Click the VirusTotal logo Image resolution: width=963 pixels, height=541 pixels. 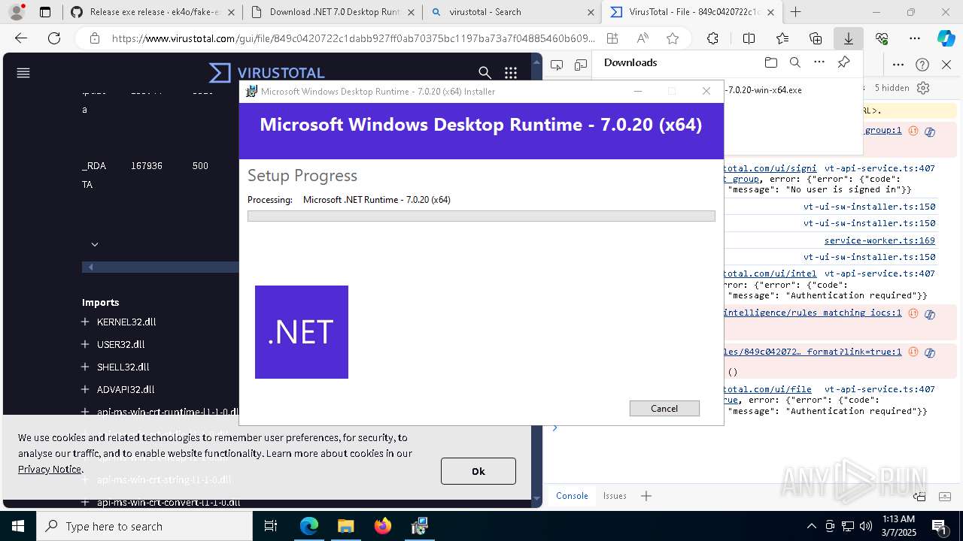click(x=267, y=73)
